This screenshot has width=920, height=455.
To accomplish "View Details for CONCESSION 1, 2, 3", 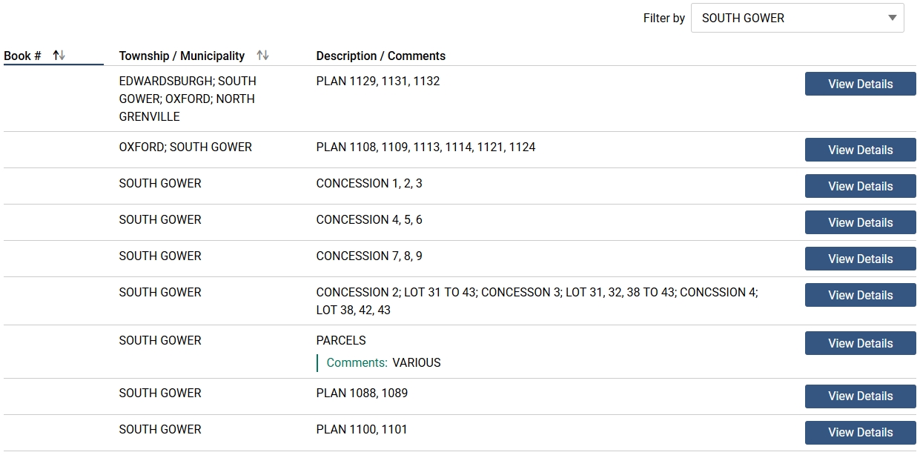I will click(x=860, y=186).
